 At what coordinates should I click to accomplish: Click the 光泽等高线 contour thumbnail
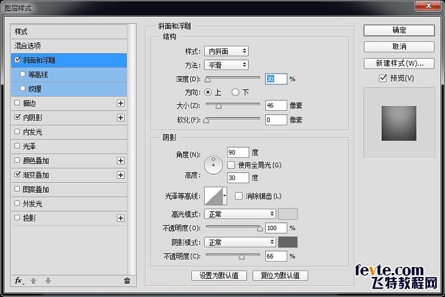click(214, 196)
